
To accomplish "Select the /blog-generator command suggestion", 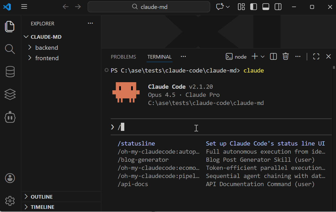I will point(143,160).
